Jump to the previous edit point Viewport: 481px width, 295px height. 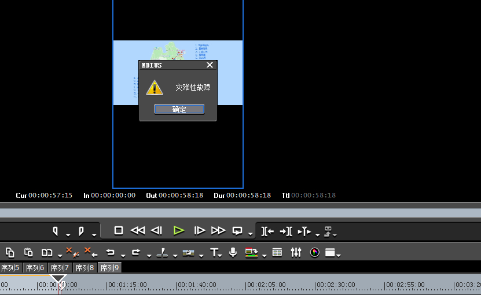point(267,231)
